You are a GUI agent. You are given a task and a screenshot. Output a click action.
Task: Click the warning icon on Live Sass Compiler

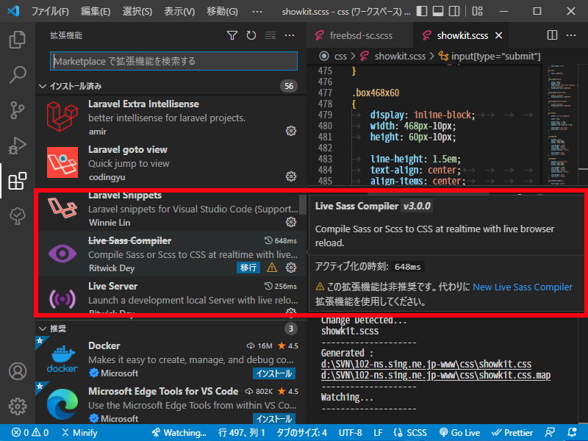(272, 268)
